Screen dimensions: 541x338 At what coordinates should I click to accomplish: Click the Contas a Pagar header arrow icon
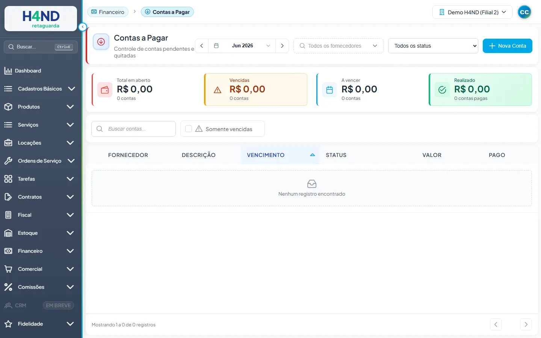(x=101, y=42)
